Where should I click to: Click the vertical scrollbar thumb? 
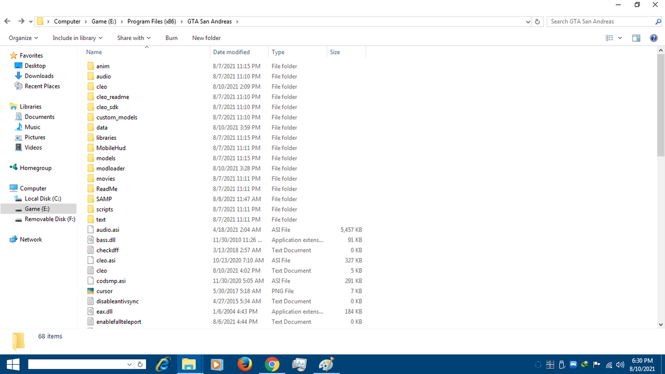(x=661, y=105)
